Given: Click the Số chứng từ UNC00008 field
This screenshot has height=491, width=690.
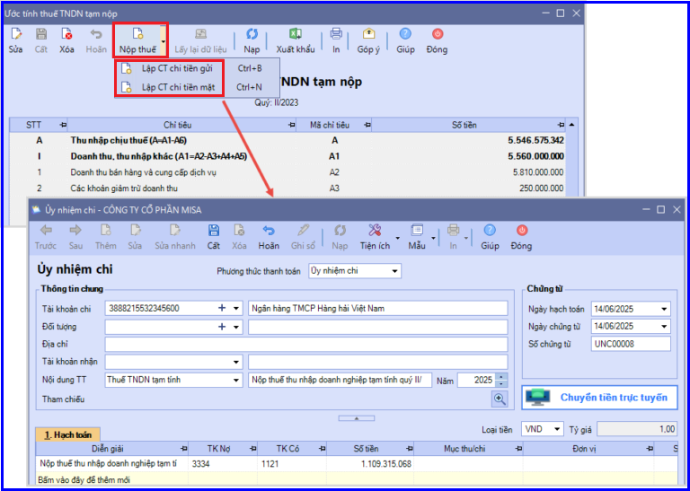Looking at the screenshot, I should pyautogui.click(x=631, y=344).
